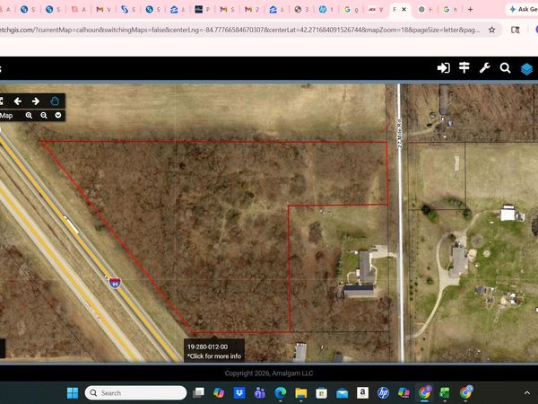Image resolution: width=538 pixels, height=404 pixels.
Task: Open Mail app from taskbar
Action: coord(343,392)
